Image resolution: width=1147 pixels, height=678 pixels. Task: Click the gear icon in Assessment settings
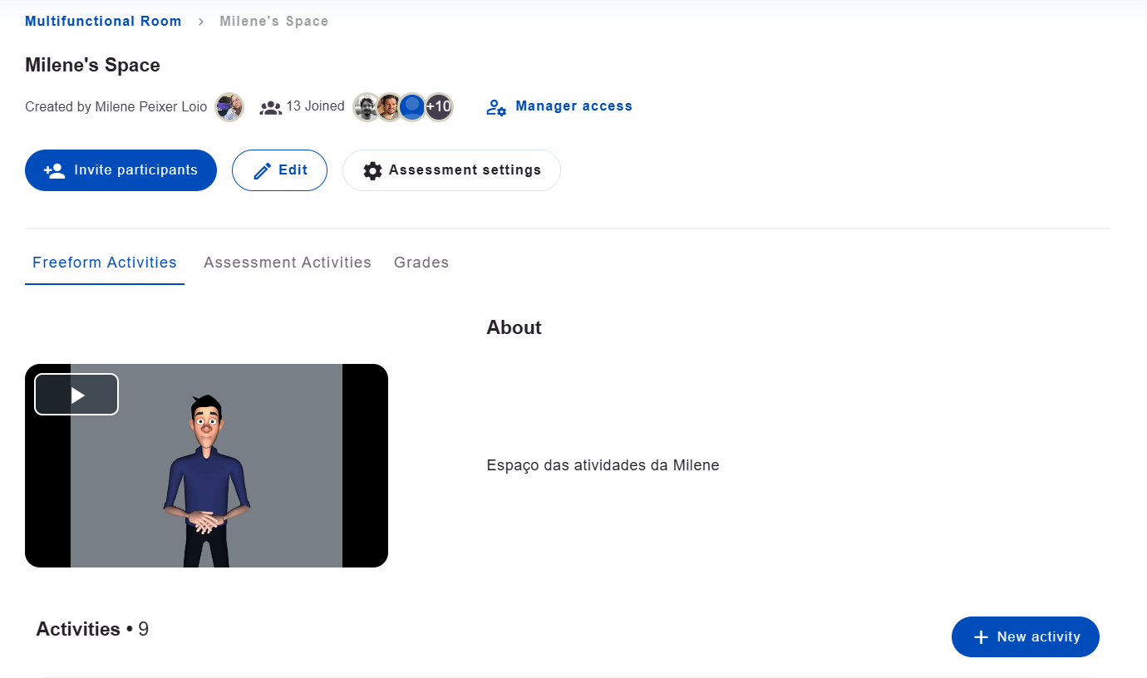[x=373, y=171]
